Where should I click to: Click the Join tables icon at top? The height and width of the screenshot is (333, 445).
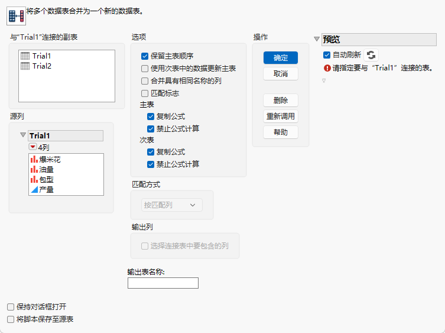click(16, 16)
